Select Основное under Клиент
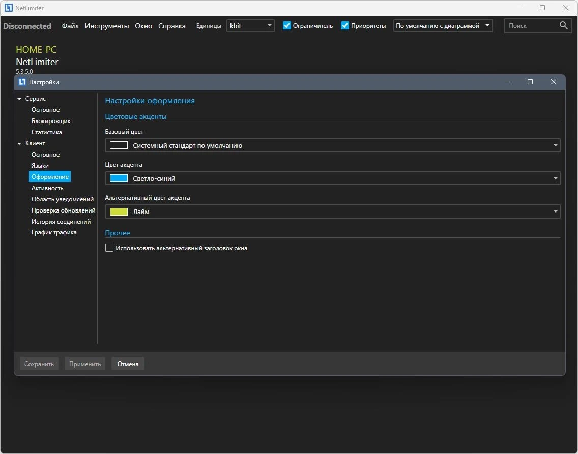This screenshot has height=454, width=578. [x=45, y=154]
